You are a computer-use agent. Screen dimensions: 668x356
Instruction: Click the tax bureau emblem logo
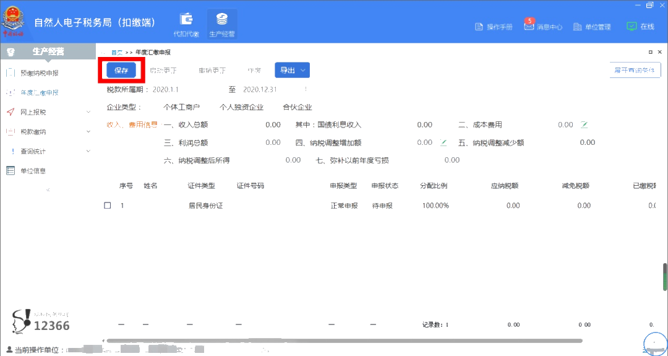[14, 22]
